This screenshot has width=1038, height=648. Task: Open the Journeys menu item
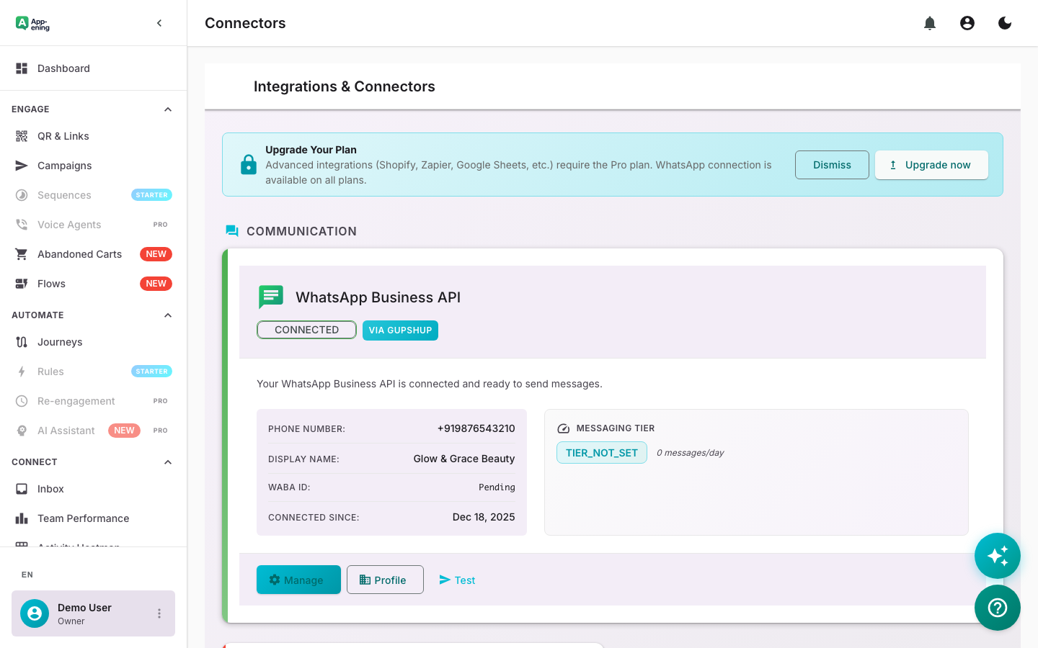(60, 341)
